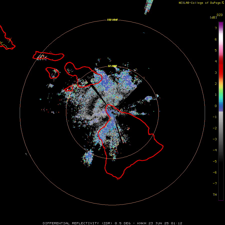Viewport: 225px width, 225px height.
Task: Click the -7 dB tick label
Action: tap(215, 183)
